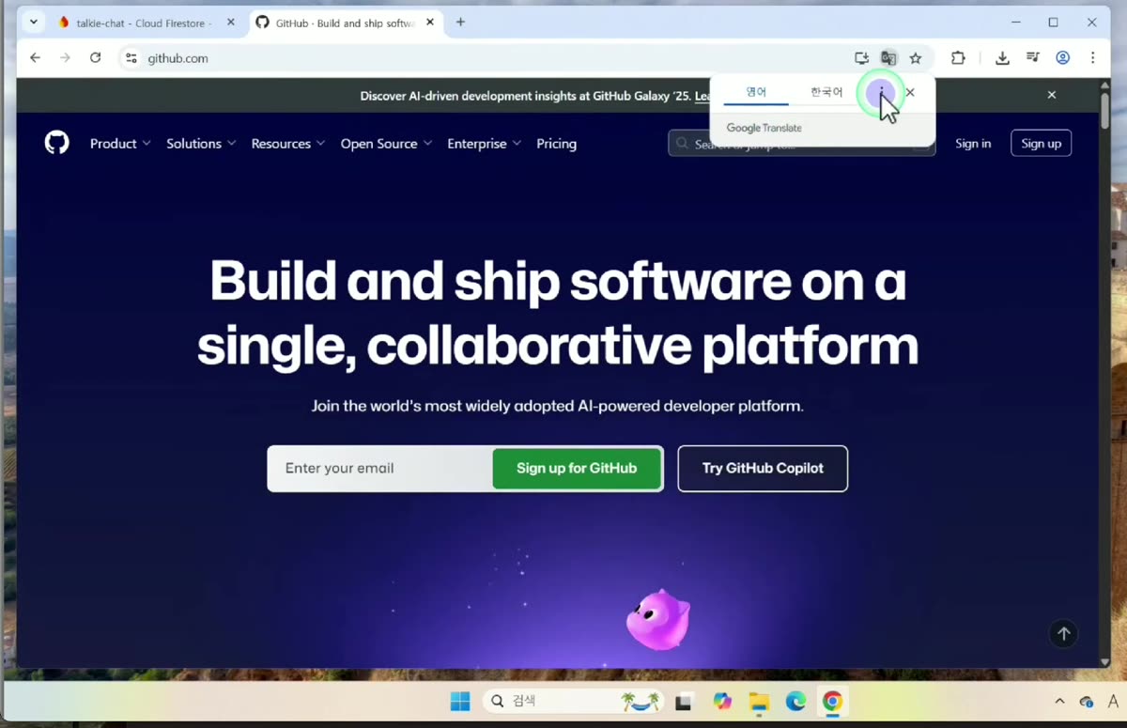Close the GitHub browser tab
The height and width of the screenshot is (728, 1127).
[x=430, y=23]
